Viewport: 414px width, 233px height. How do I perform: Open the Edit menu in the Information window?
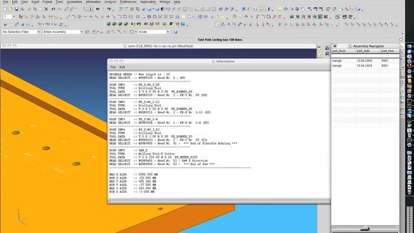122,67
